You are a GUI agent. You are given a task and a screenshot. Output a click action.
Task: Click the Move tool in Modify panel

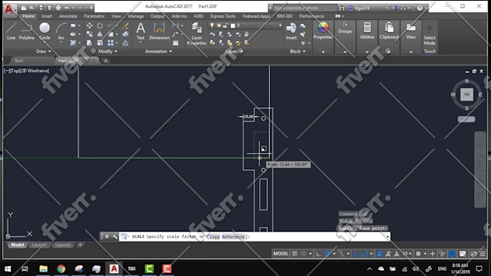90,26
